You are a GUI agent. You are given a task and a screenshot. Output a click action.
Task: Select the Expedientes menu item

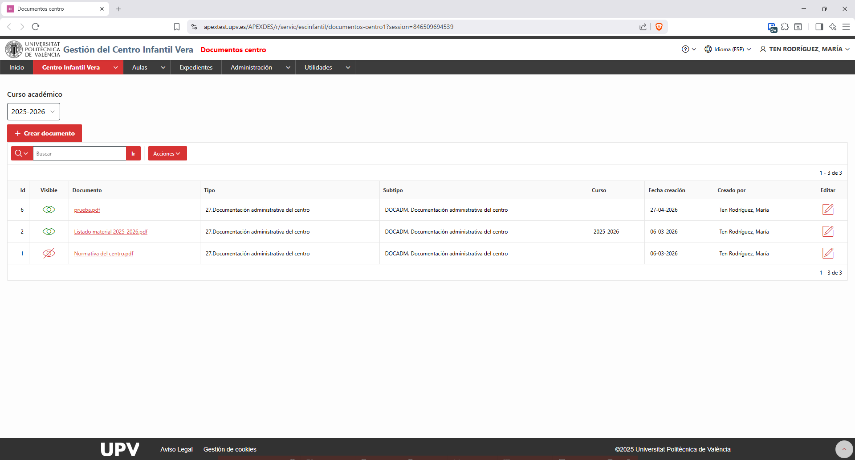coord(196,67)
